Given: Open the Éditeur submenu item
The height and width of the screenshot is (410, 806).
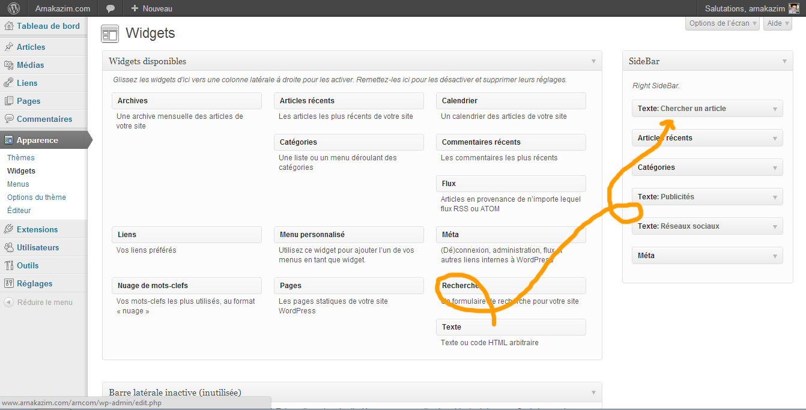Looking at the screenshot, I should (19, 211).
